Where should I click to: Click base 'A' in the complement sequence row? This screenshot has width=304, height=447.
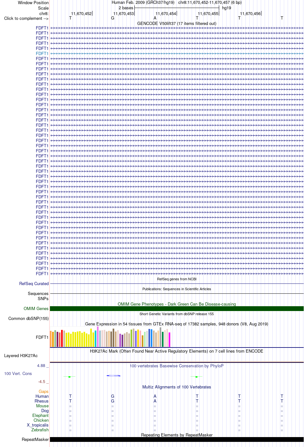click(155, 18)
